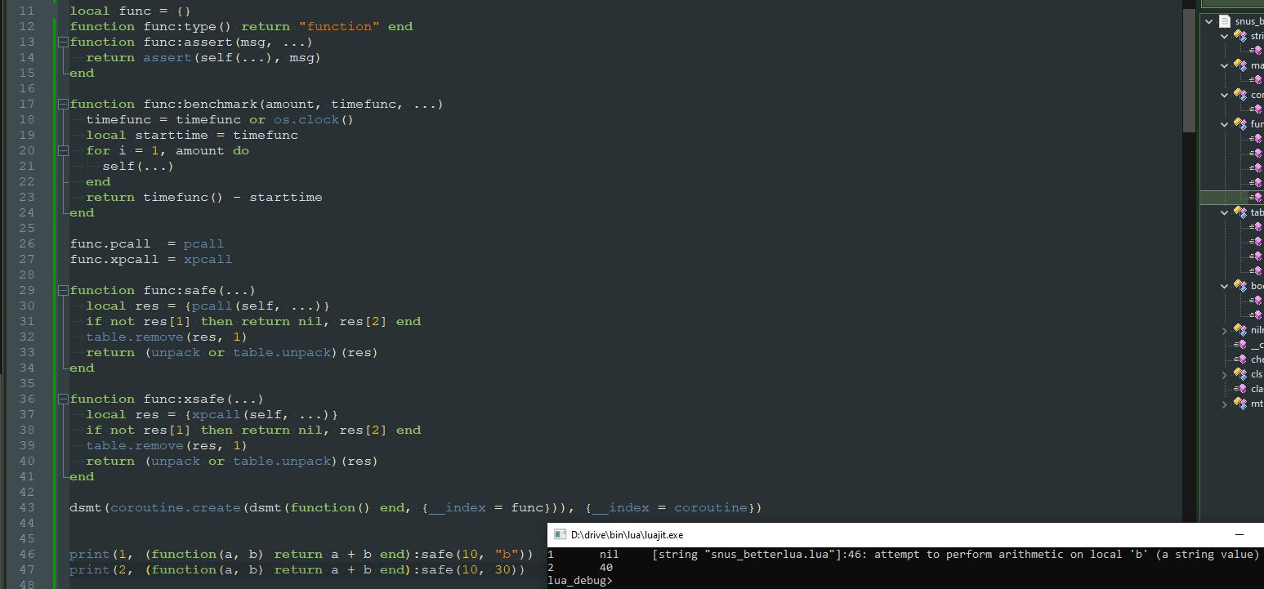The width and height of the screenshot is (1264, 589).
Task: Click the class icon beside 'cor' in outline
Action: tap(1240, 95)
